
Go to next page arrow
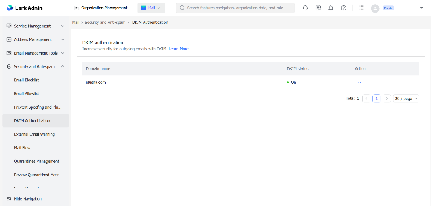click(387, 99)
